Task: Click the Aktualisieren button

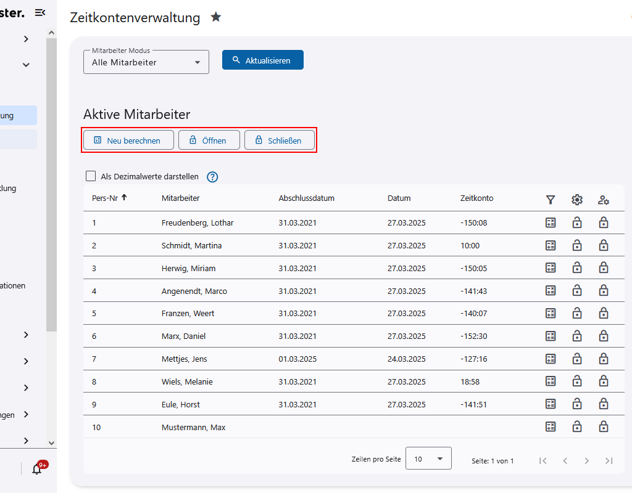Action: pyautogui.click(x=263, y=60)
